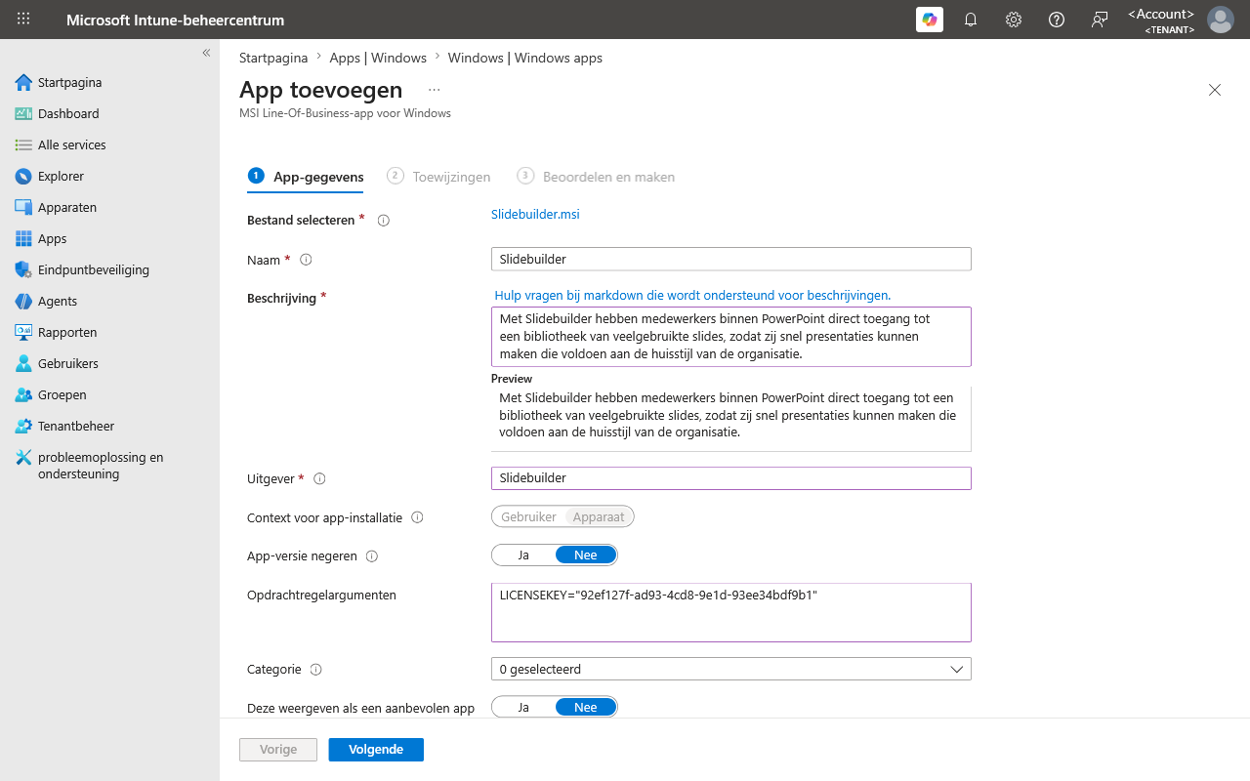Click the Opdrachtregelargumenten text box

(731, 612)
